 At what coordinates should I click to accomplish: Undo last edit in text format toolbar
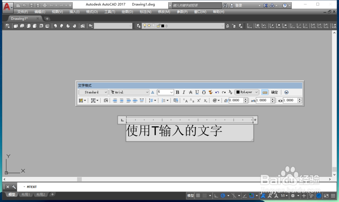(x=217, y=92)
